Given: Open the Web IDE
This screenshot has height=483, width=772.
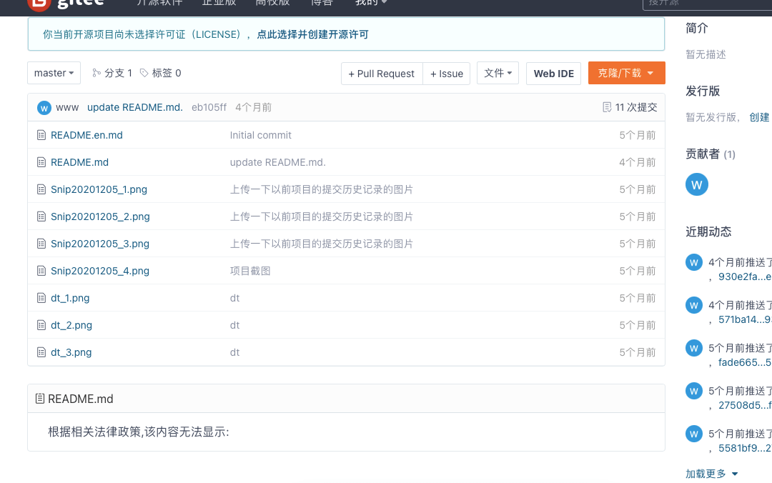Looking at the screenshot, I should [x=553, y=73].
